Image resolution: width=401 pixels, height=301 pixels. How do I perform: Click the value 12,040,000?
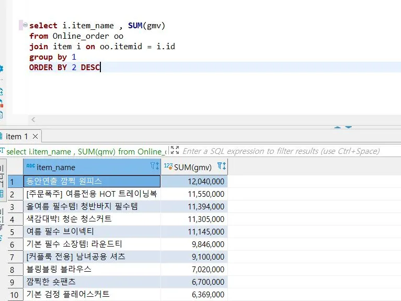coord(206,181)
